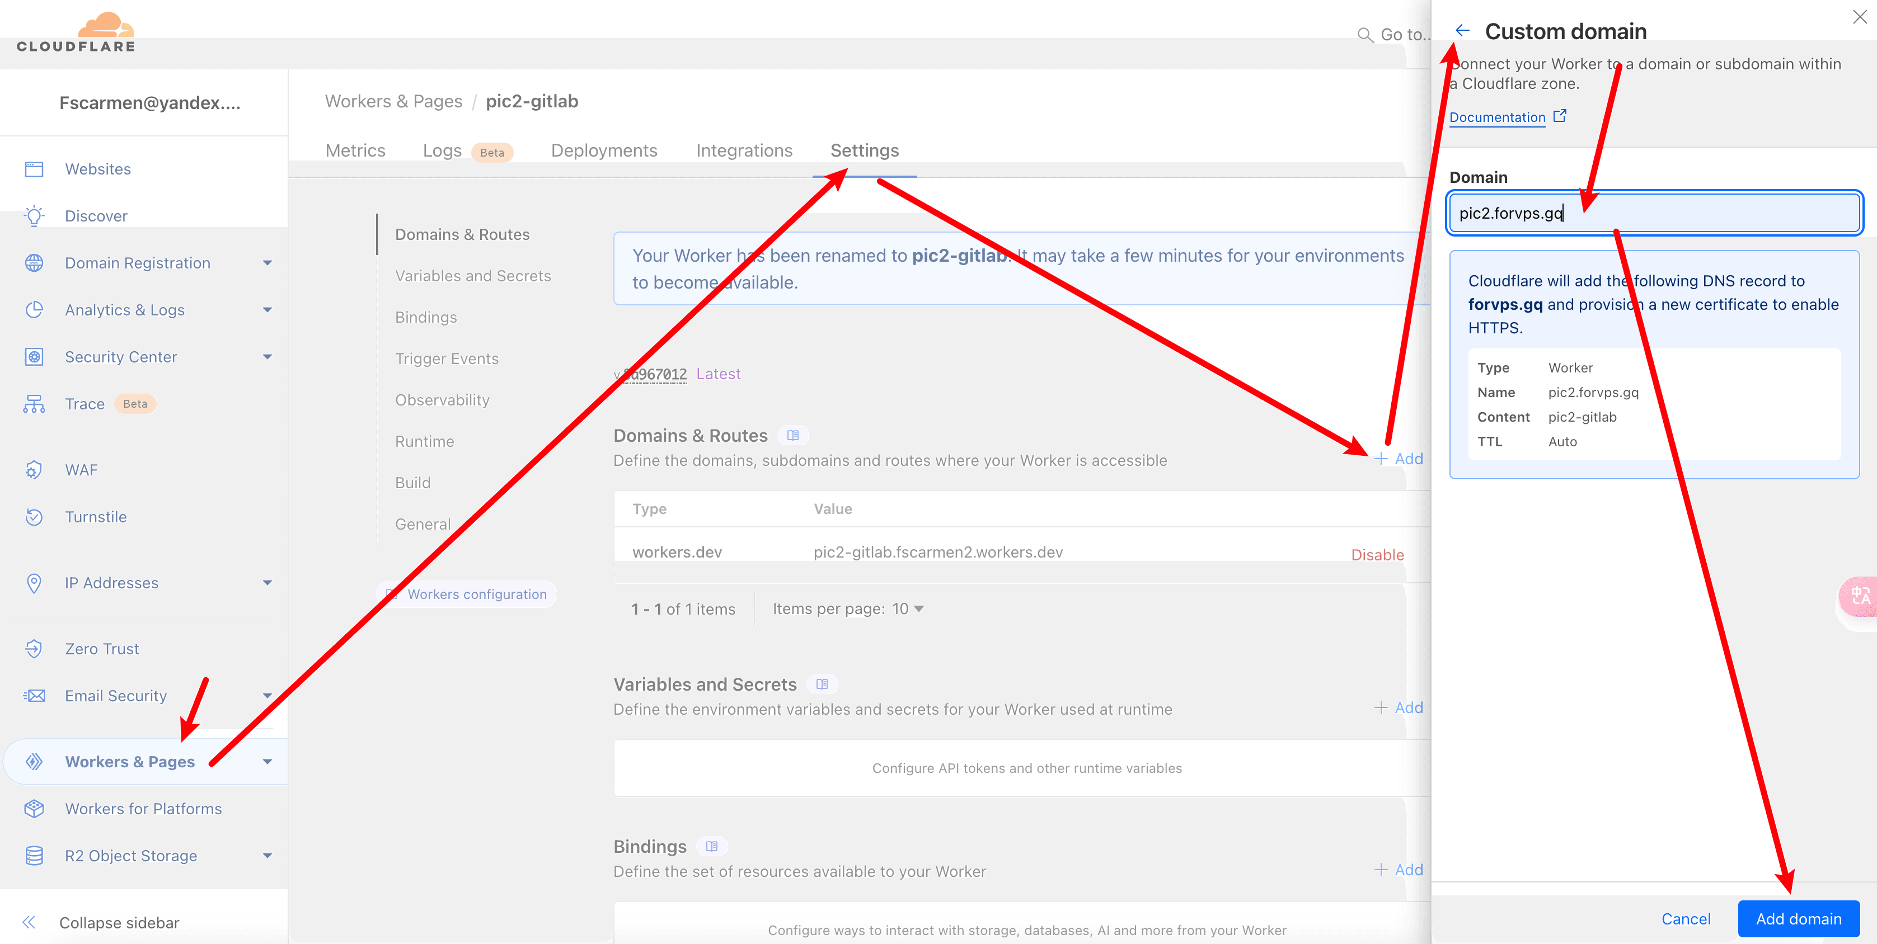
Task: Open Workers configuration link
Action: point(466,594)
